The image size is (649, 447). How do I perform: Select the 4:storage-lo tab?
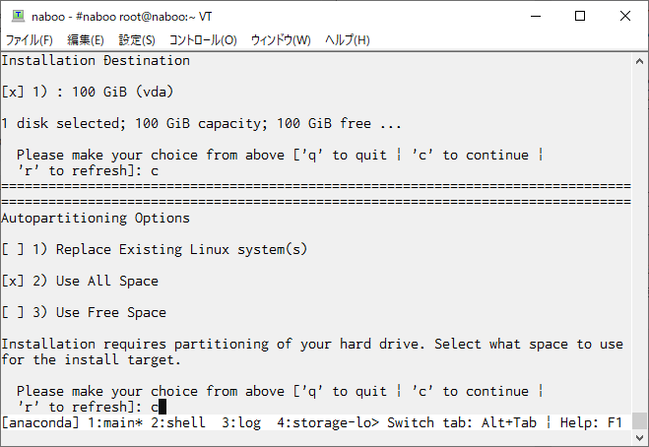[x=328, y=422]
